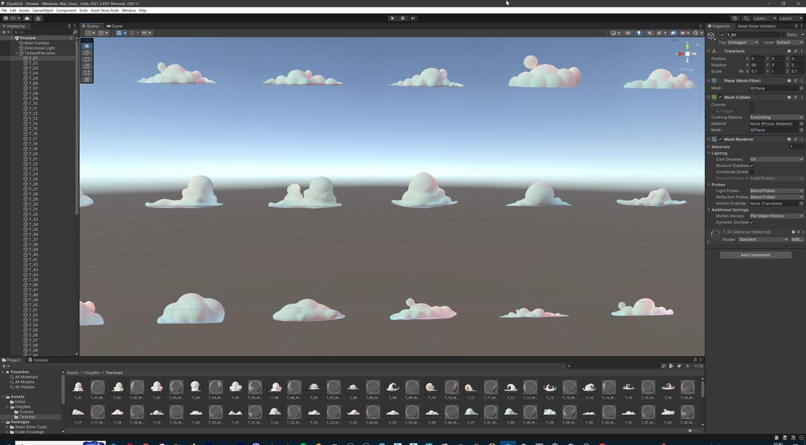Click the Add Component button
The image size is (806, 445).
click(756, 254)
